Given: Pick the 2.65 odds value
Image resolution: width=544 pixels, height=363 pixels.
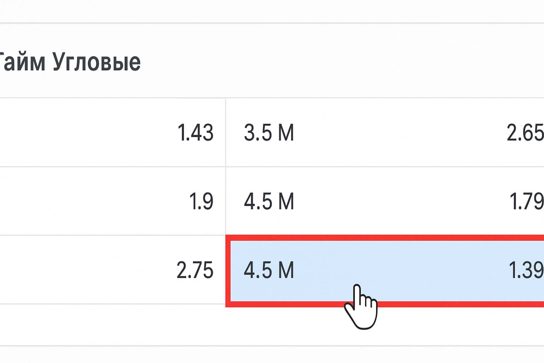Looking at the screenshot, I should point(525,133).
